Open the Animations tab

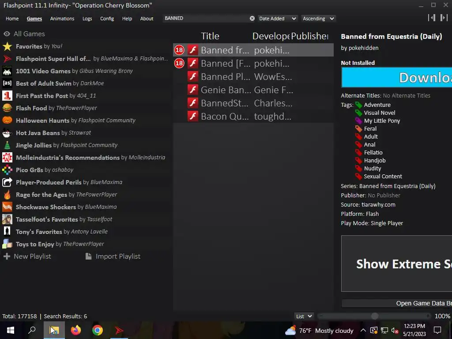tap(62, 19)
